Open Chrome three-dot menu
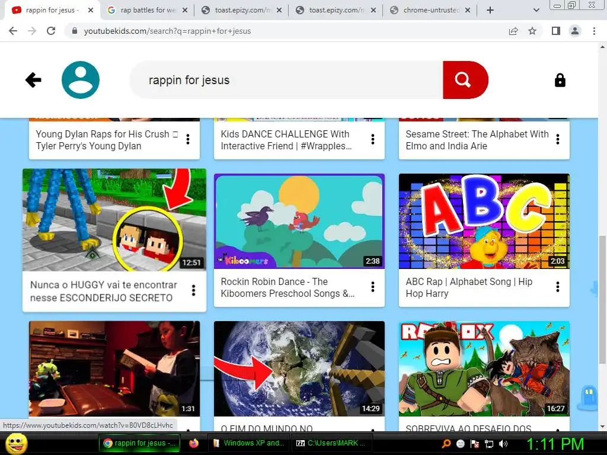Screen dimensions: 607x455 [594, 31]
